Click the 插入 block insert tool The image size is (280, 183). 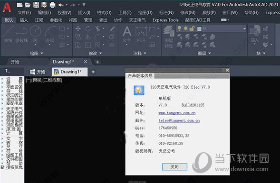(255, 34)
